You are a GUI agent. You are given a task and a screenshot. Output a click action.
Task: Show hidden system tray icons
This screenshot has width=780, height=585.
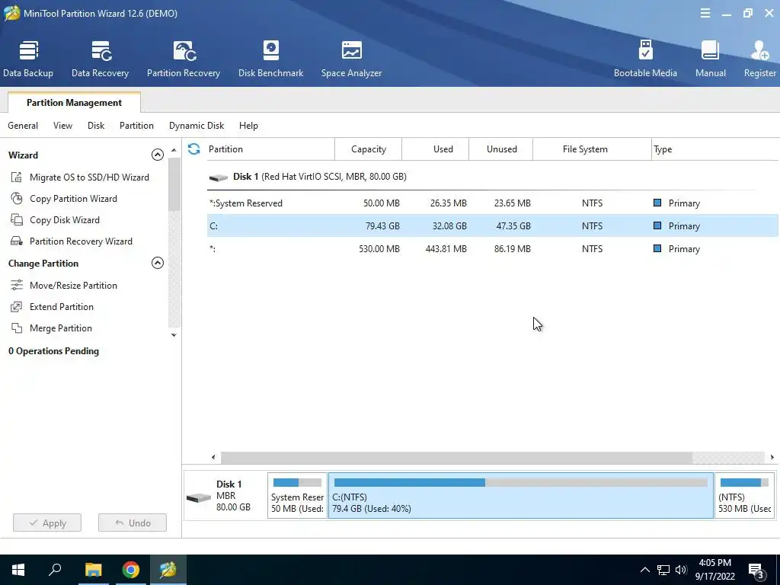click(x=644, y=570)
